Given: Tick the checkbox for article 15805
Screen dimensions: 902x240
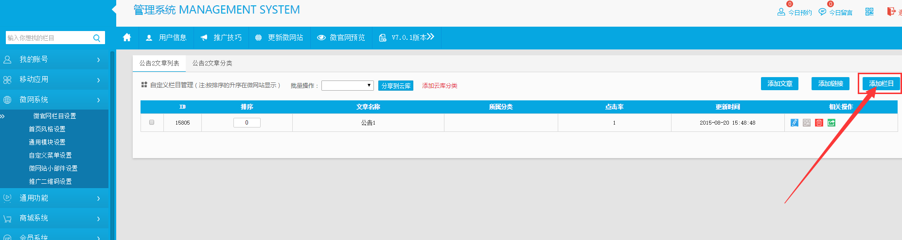Looking at the screenshot, I should (152, 122).
